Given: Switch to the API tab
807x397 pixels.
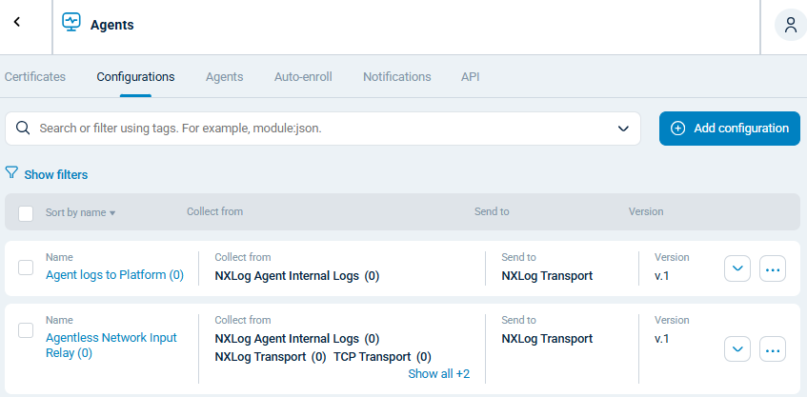Looking at the screenshot, I should tap(471, 76).
